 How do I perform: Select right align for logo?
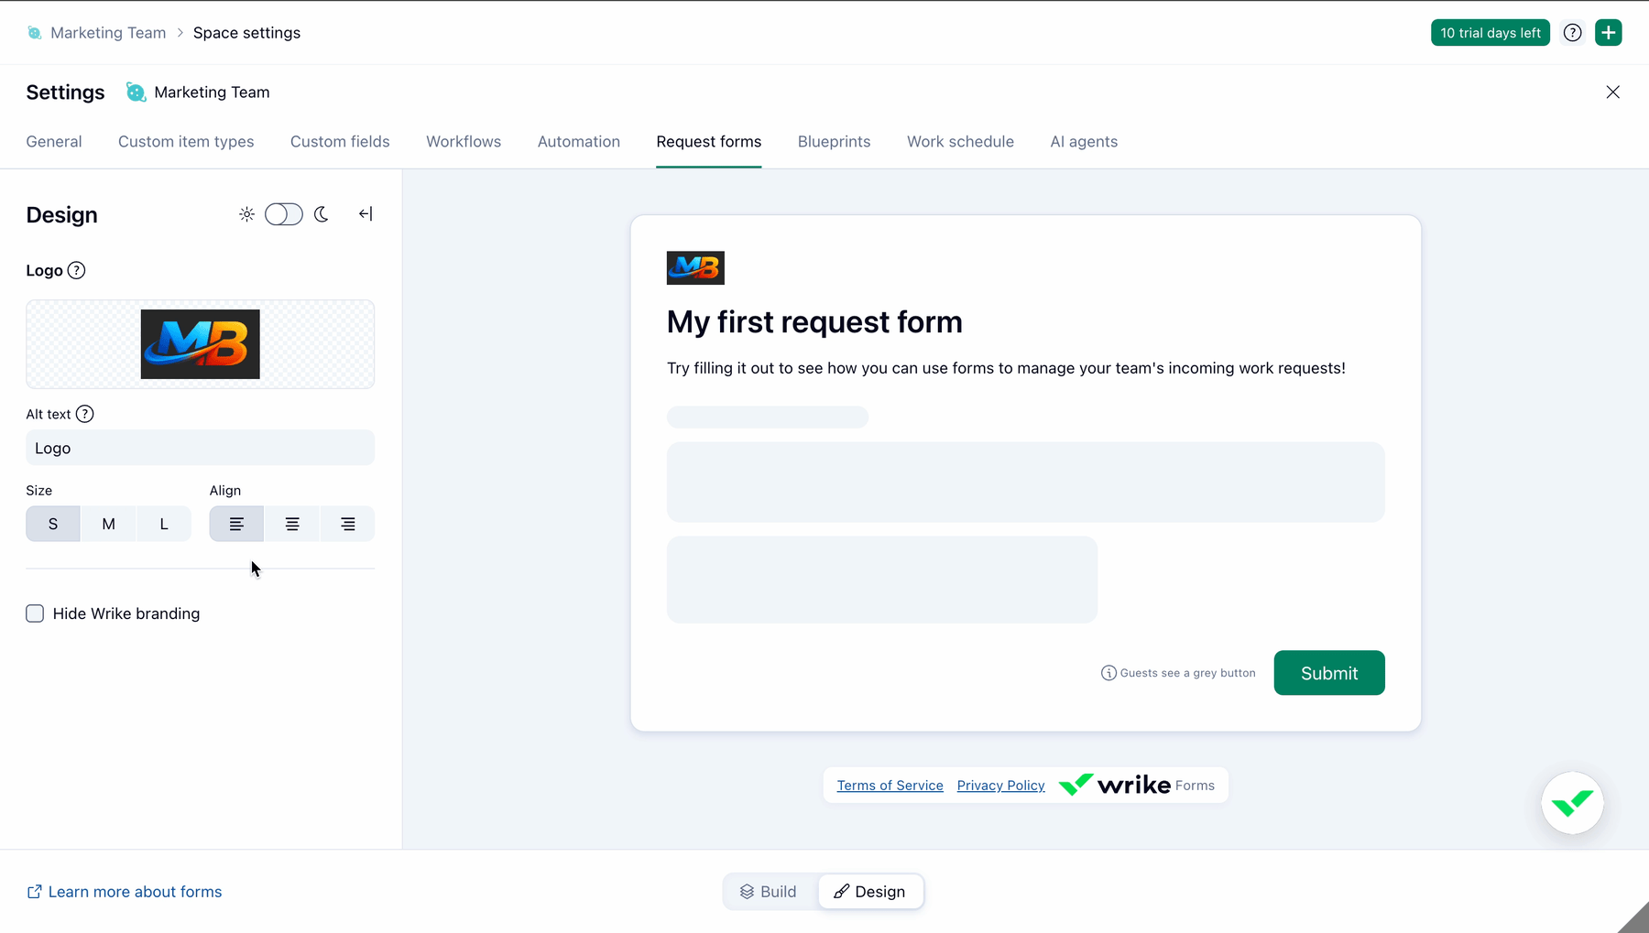(x=348, y=524)
